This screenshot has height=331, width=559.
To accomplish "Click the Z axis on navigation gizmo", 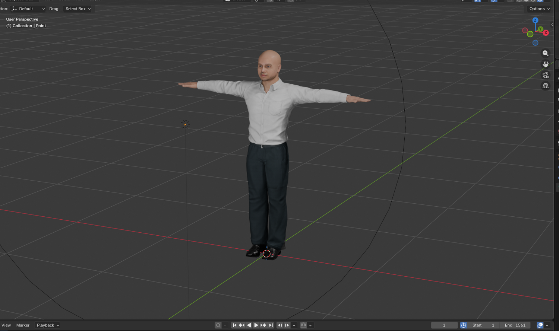I will coord(535,20).
